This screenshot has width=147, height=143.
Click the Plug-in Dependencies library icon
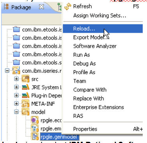click(x=26, y=95)
